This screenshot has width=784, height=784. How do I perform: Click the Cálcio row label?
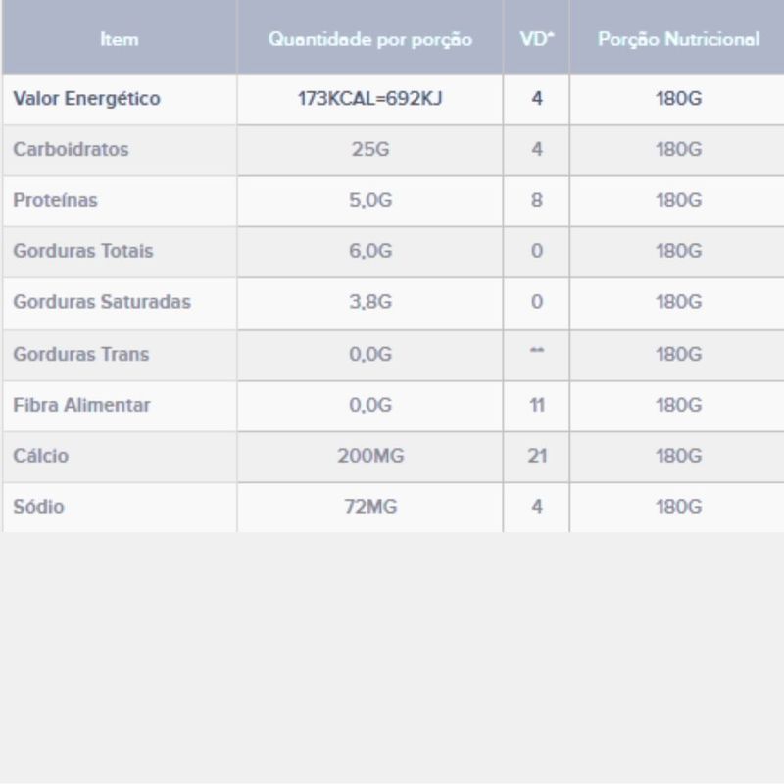pos(41,456)
